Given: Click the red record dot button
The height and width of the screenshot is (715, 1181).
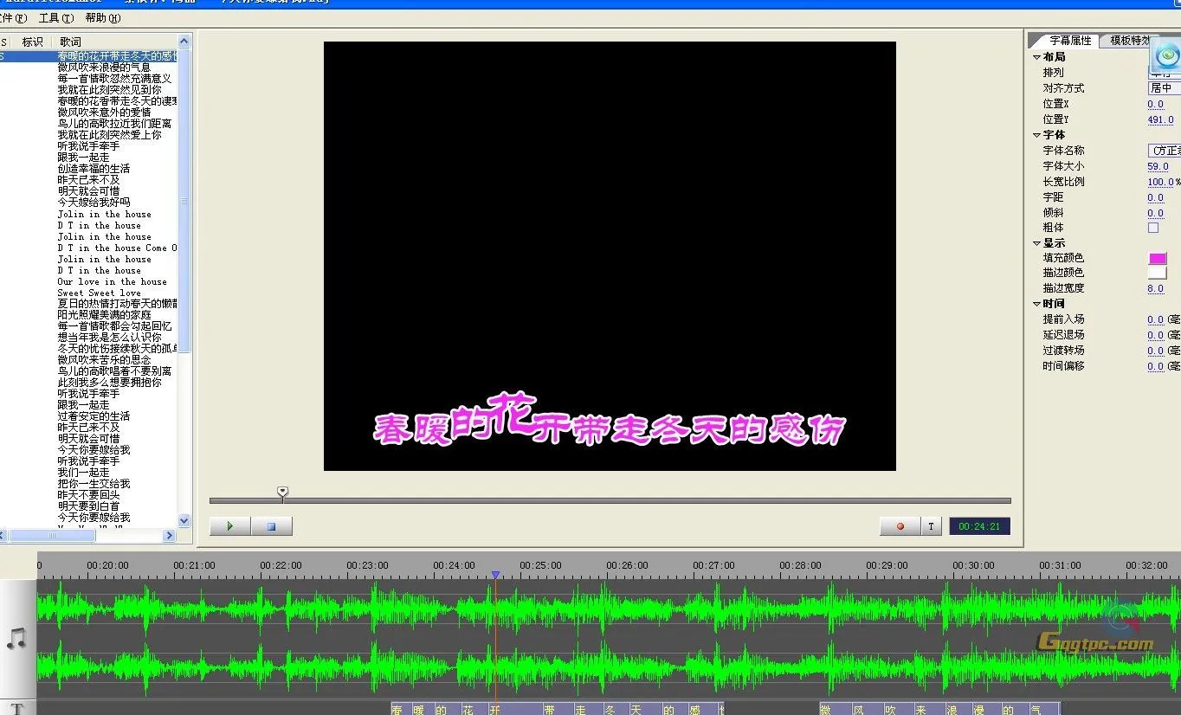Looking at the screenshot, I should pos(899,525).
